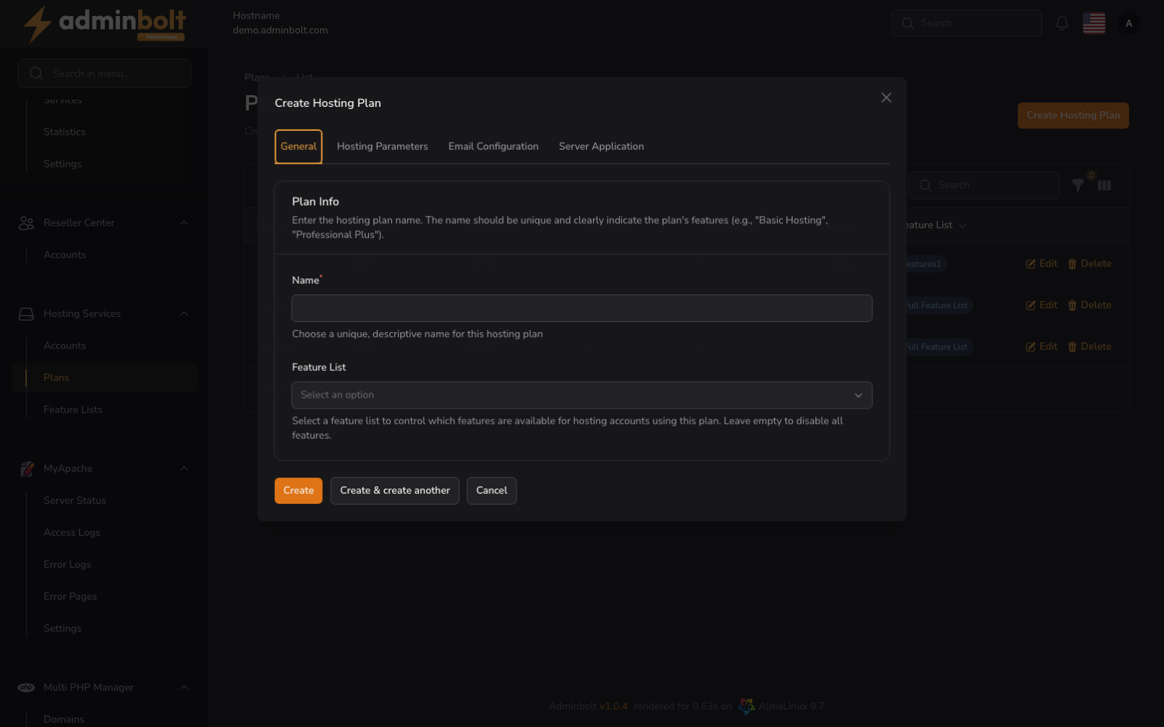Screen dimensions: 1164x727
Task: Open Statistics in the sidebar
Action: click(x=64, y=132)
